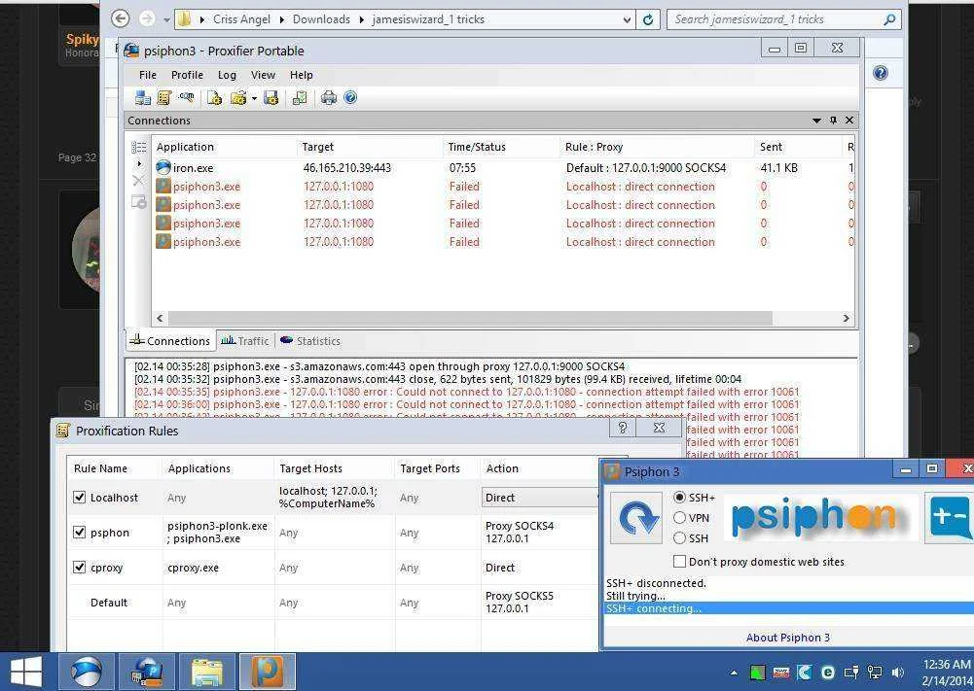The image size is (974, 691).
Task: Open File Explorer from taskbar
Action: pyautogui.click(x=207, y=672)
